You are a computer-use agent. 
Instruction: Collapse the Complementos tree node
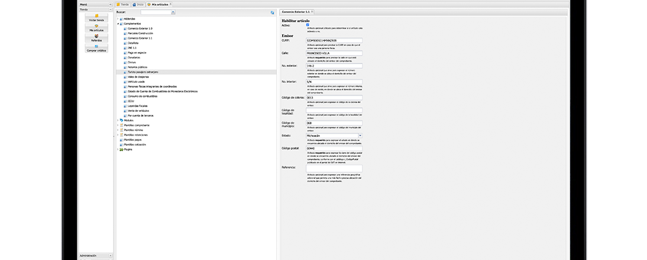tap(118, 24)
